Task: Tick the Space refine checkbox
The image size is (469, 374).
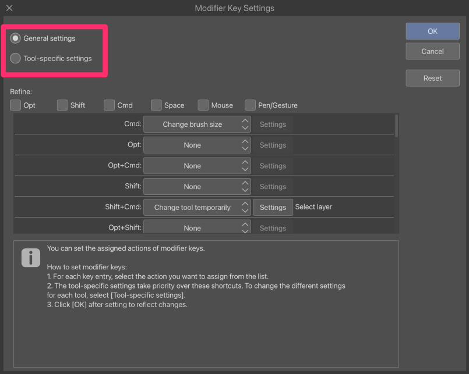Action: (x=156, y=105)
